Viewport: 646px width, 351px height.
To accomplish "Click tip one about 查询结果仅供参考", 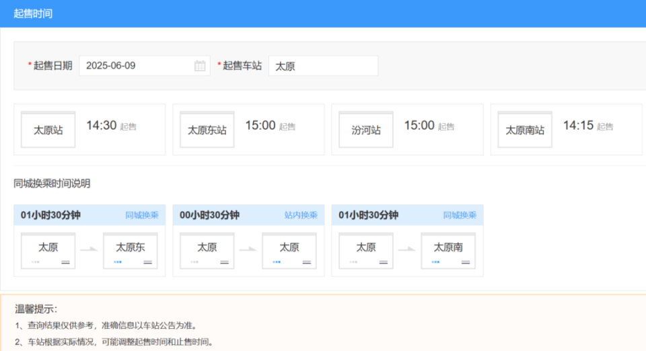I will click(107, 325).
